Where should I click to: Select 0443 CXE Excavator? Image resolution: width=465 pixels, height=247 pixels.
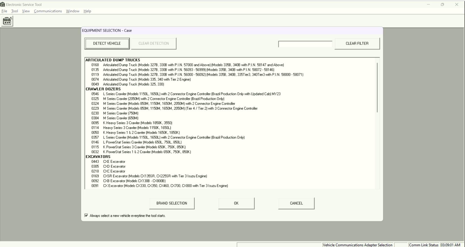108,162
